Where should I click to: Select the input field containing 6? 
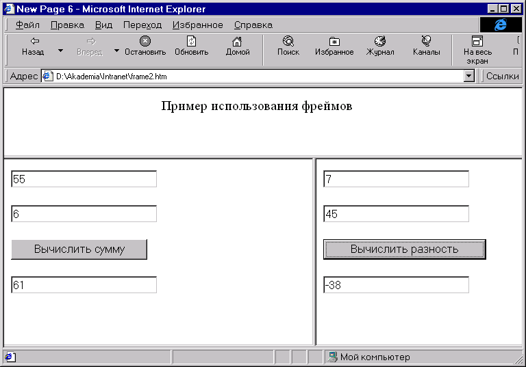tap(84, 214)
